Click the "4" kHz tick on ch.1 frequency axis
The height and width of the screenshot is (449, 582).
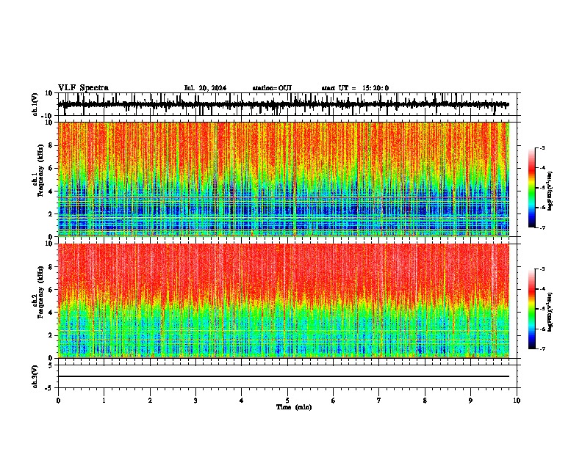[x=51, y=191]
